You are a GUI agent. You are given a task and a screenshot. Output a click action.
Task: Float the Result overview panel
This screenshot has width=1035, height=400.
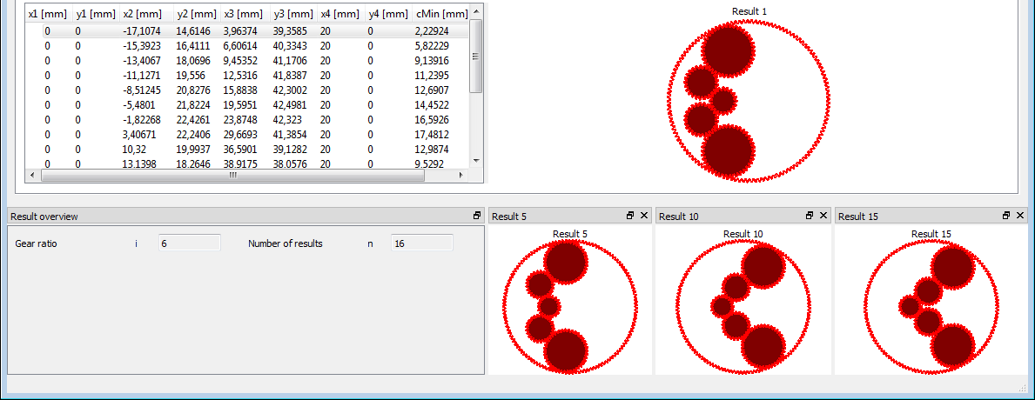tap(477, 216)
